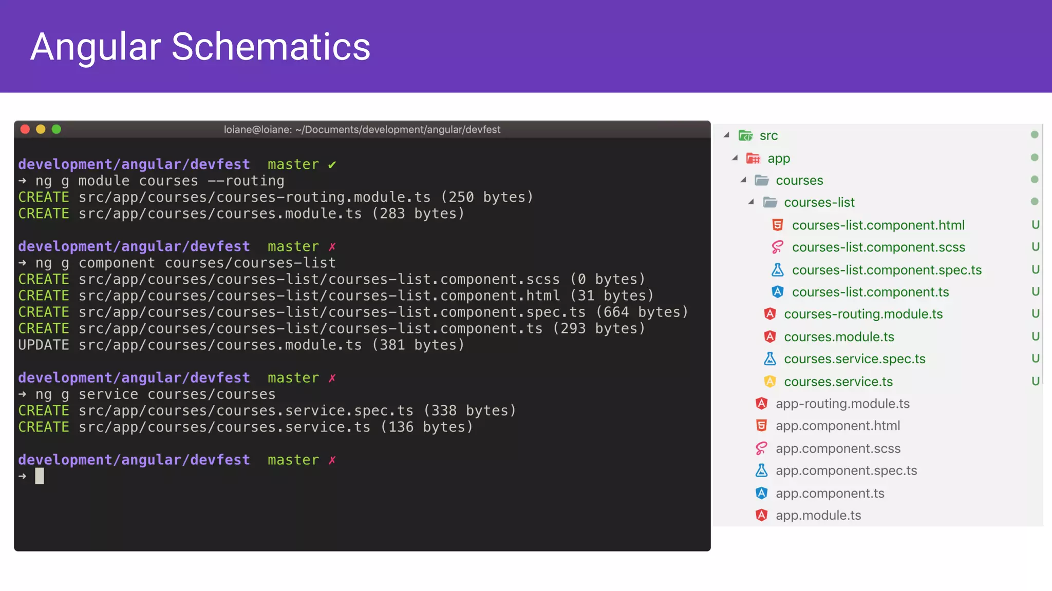Click untracked U badge of courses-list.component.html
Screen dimensions: 1052x591
click(x=1035, y=225)
